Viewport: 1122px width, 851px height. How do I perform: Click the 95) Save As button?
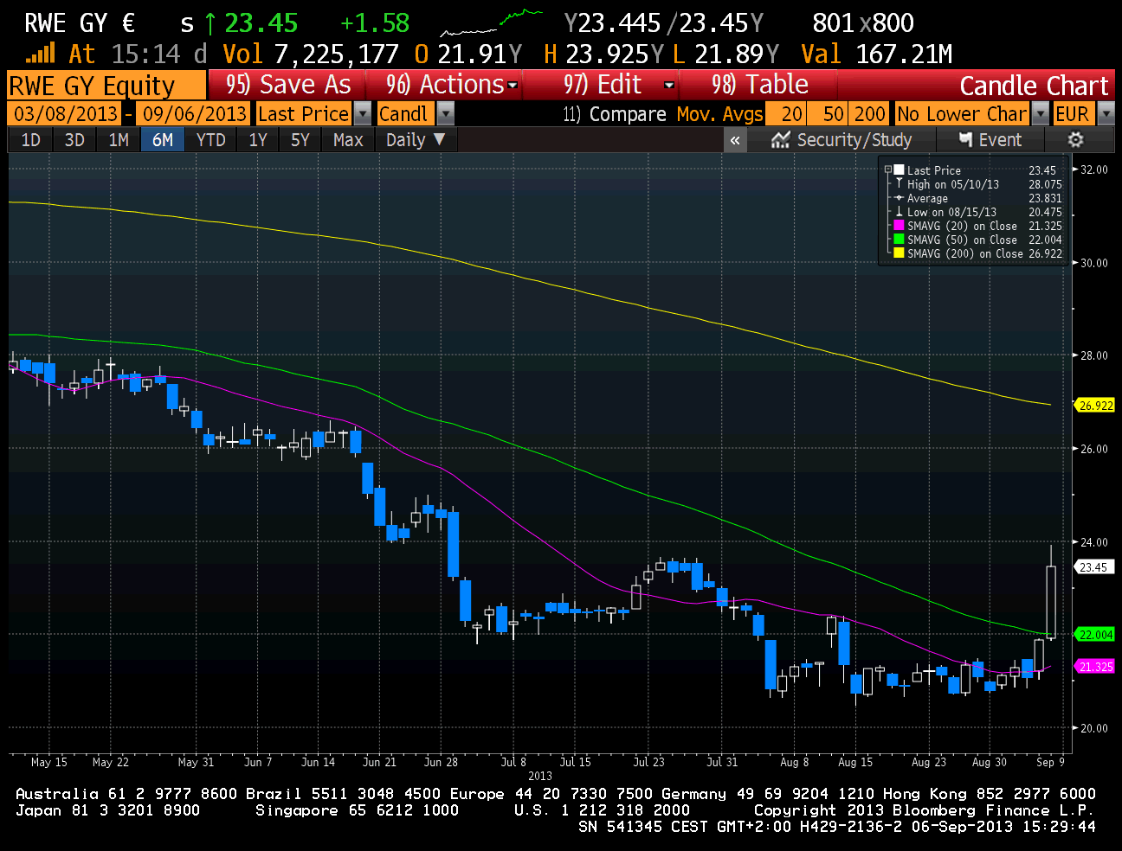click(287, 85)
